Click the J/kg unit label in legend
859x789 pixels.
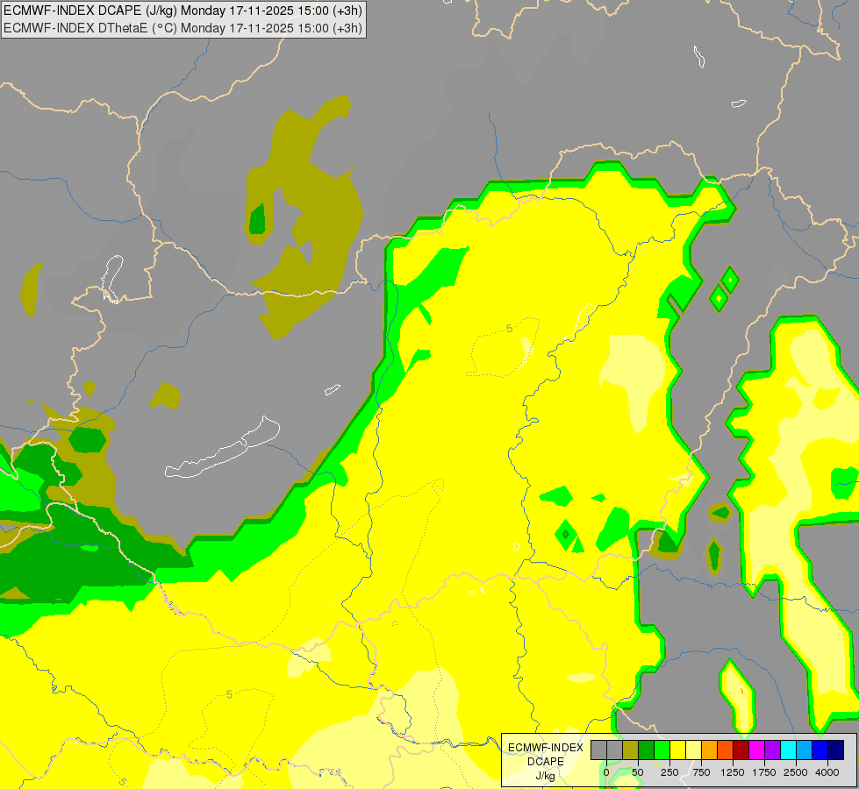click(x=545, y=776)
